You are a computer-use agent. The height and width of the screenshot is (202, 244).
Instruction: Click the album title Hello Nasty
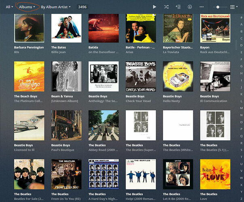tap(171, 101)
